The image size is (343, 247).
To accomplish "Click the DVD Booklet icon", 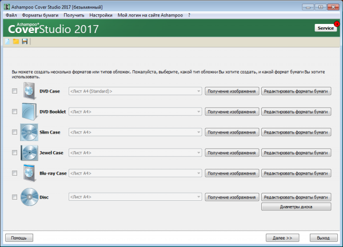I will 29,111.
